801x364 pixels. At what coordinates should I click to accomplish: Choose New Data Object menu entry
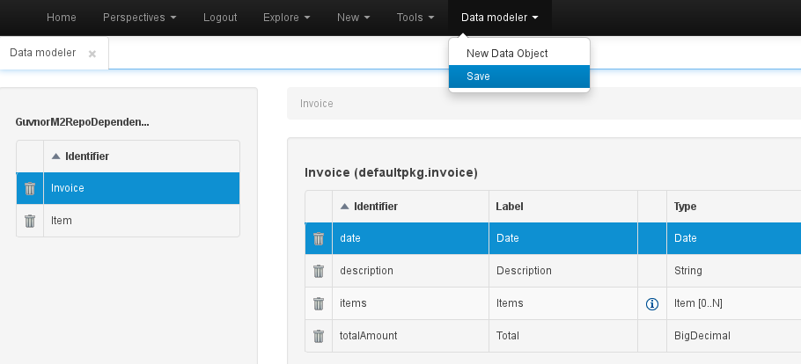[507, 54]
